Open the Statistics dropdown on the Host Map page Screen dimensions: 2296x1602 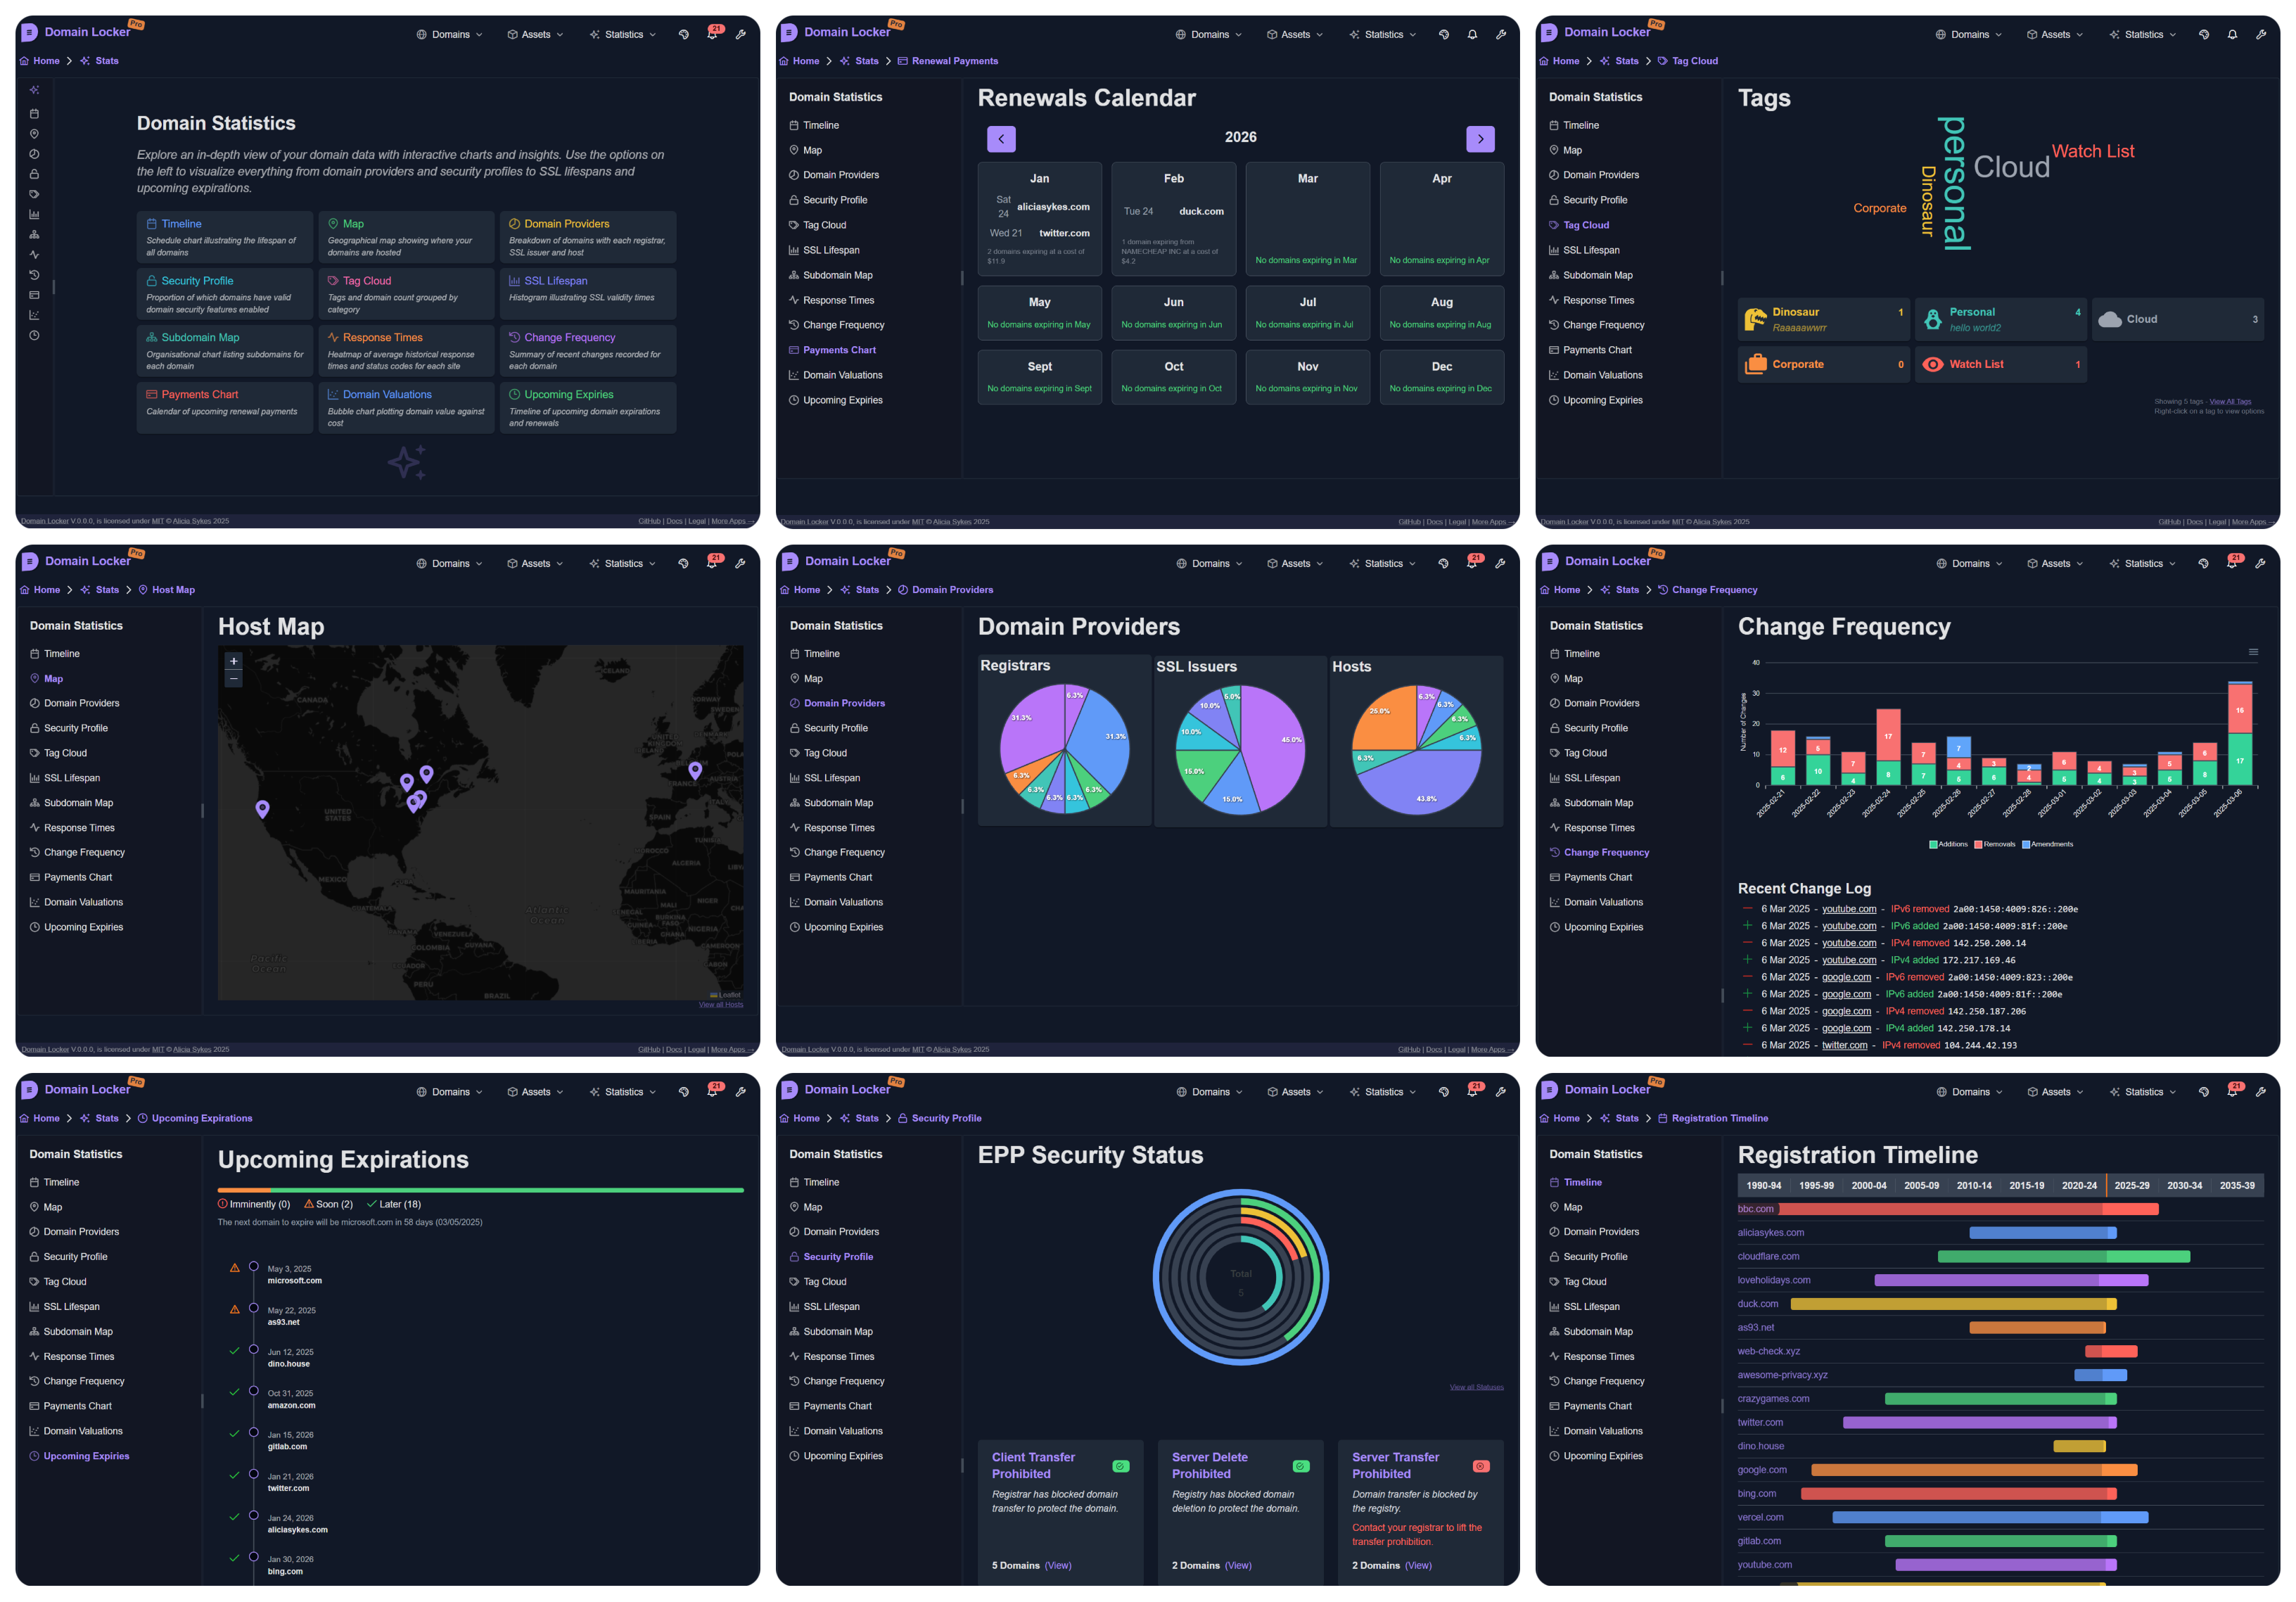coord(623,564)
